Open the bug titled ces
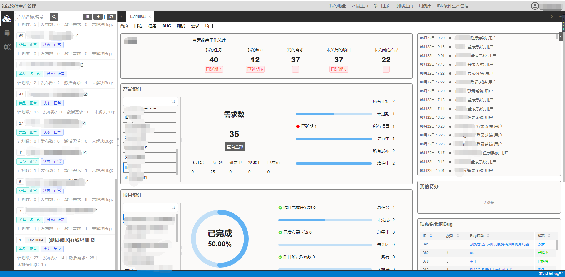565x277 pixels. pos(473,253)
